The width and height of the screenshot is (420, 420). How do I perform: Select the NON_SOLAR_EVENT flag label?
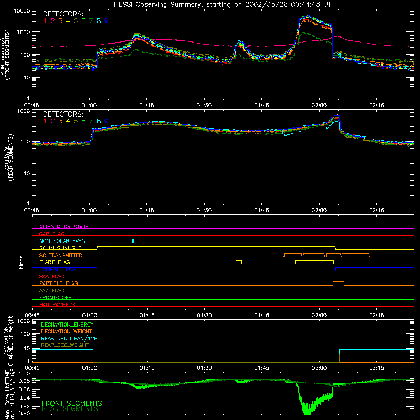pos(64,241)
